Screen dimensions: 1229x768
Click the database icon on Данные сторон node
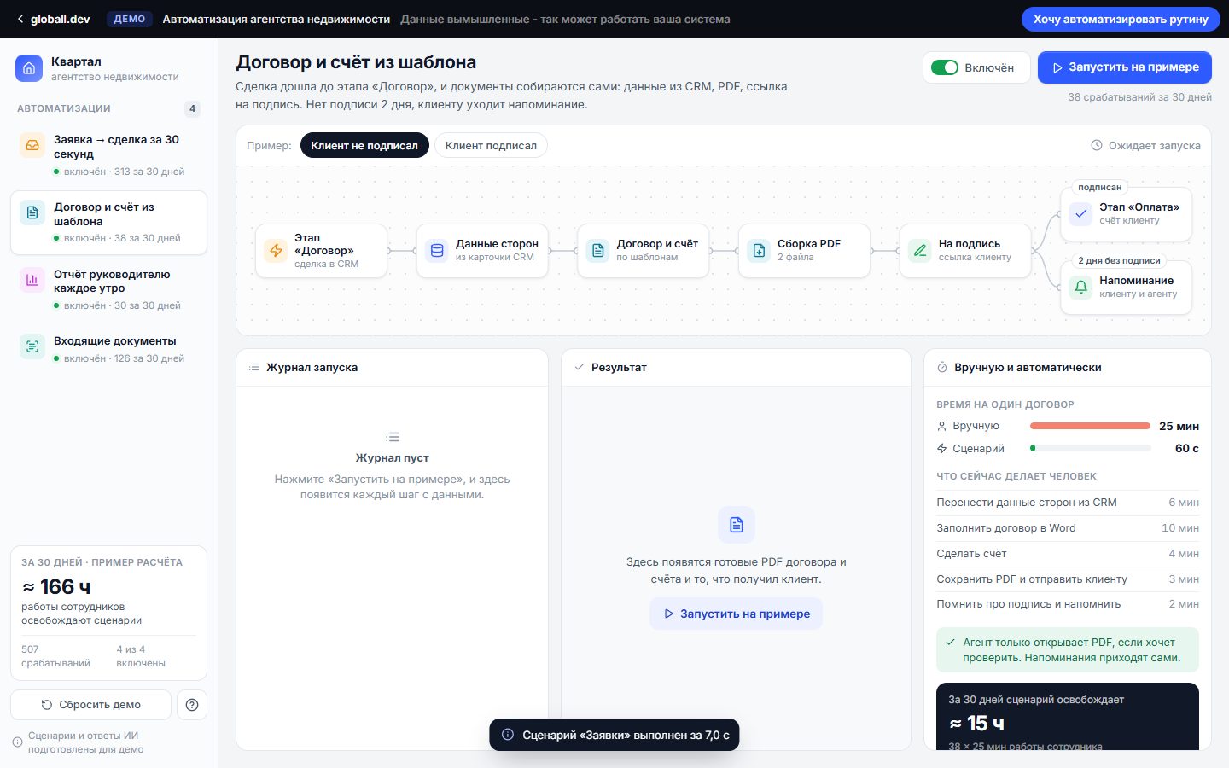pyautogui.click(x=437, y=251)
